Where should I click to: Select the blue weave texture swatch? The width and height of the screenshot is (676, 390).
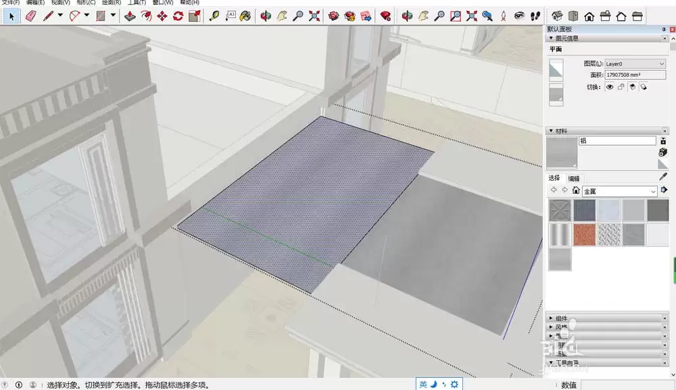[585, 211]
